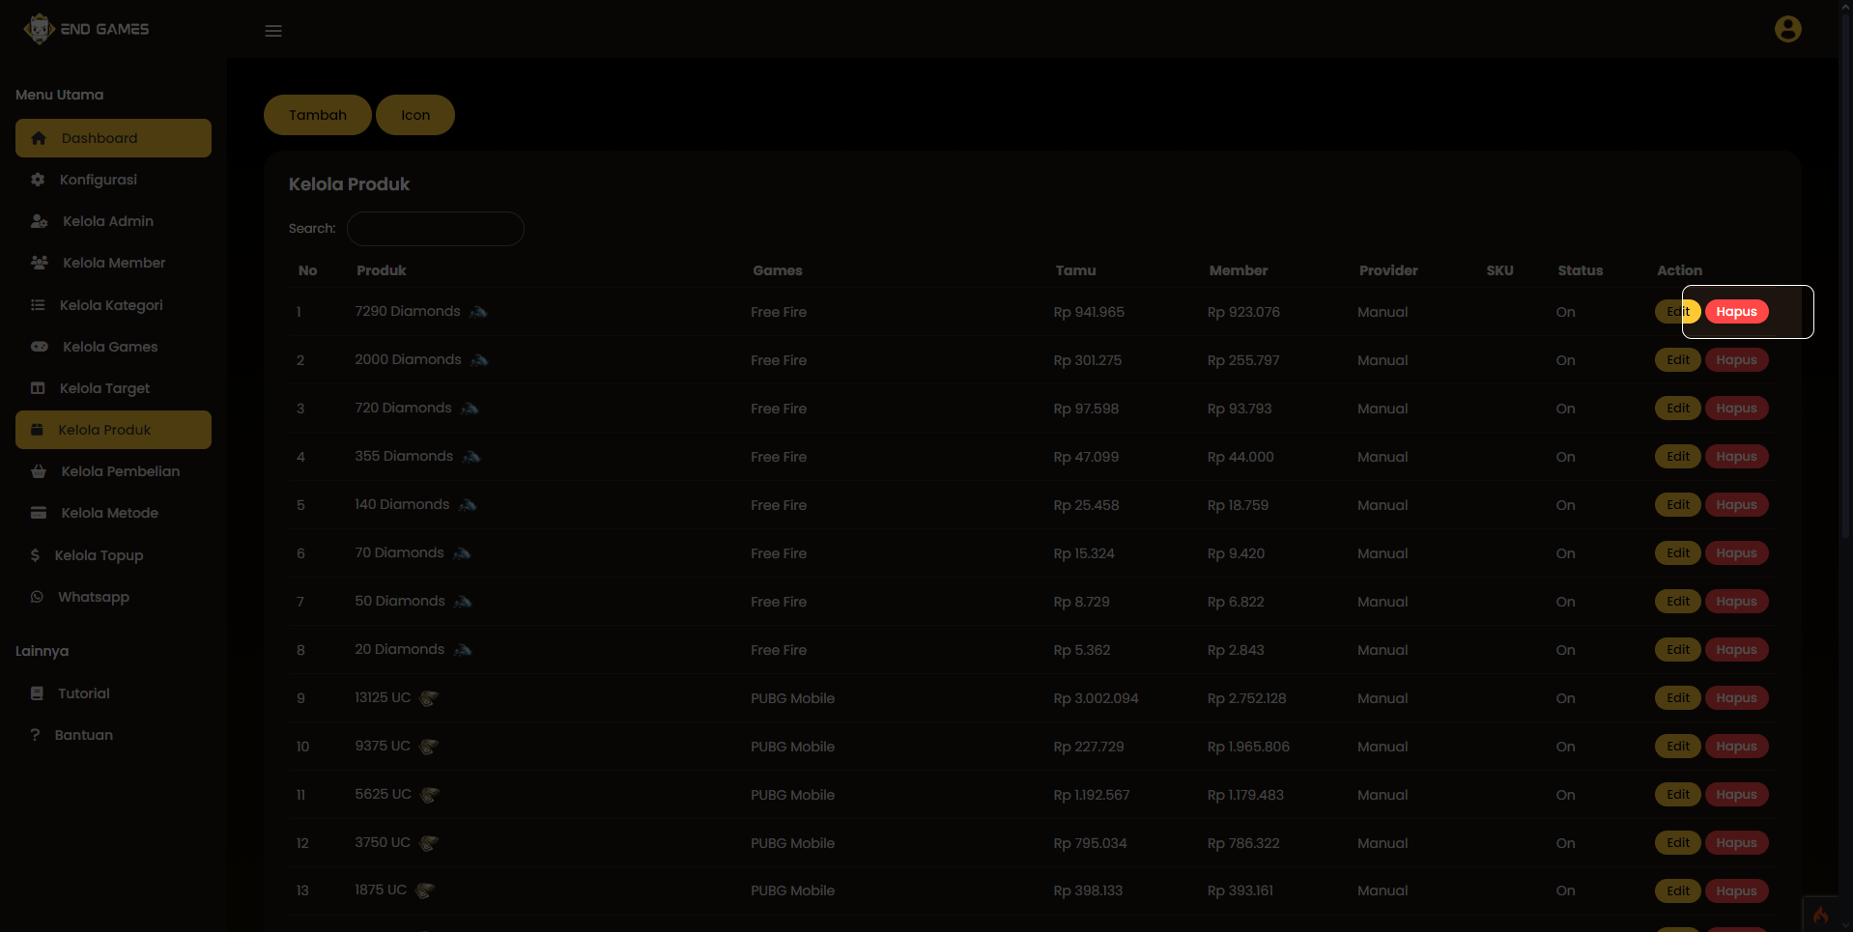Edit the 3750 UC row
The image size is (1853, 932).
tap(1677, 843)
